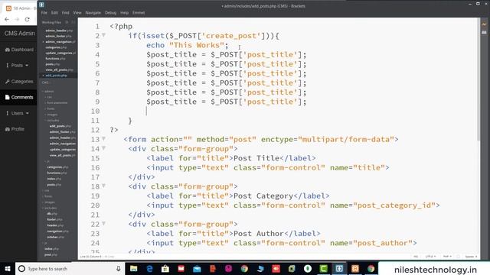The height and width of the screenshot is (275, 490).
Task: Fold the div block on line 18
Action: (104, 186)
